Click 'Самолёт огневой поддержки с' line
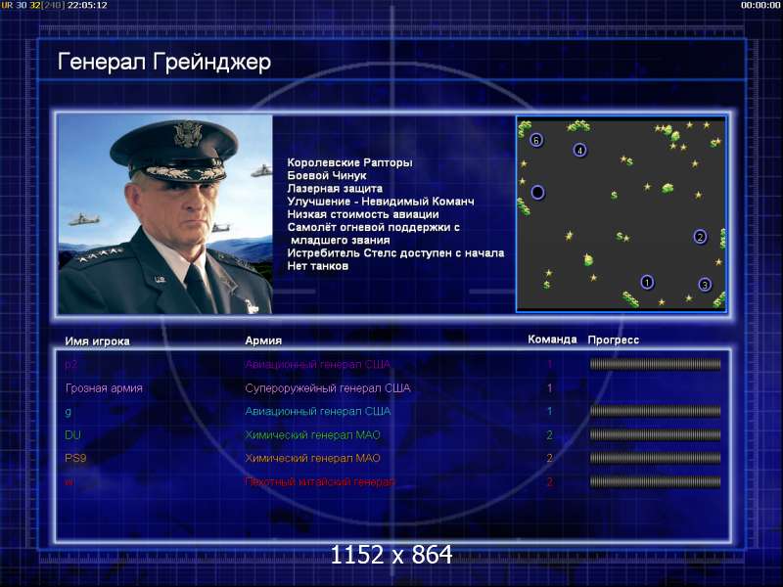Screen dimensions: 783x587 tap(374, 228)
